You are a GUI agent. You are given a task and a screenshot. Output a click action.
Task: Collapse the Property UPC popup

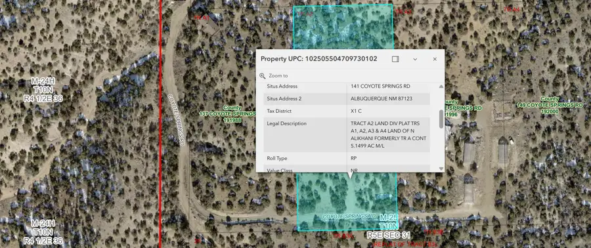pyautogui.click(x=415, y=59)
